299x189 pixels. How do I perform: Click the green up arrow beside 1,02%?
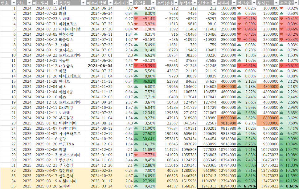239,128
